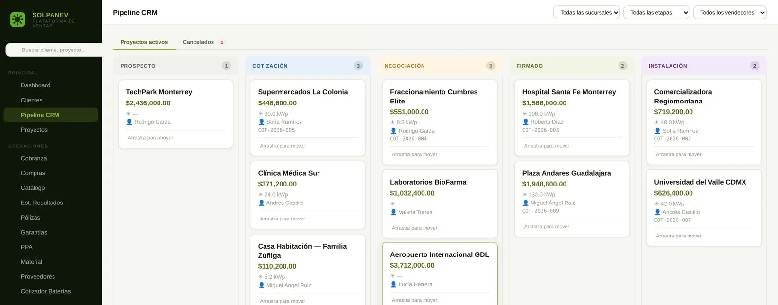The width and height of the screenshot is (778, 305).
Task: Open PPA in the sidebar
Action: 51,247
